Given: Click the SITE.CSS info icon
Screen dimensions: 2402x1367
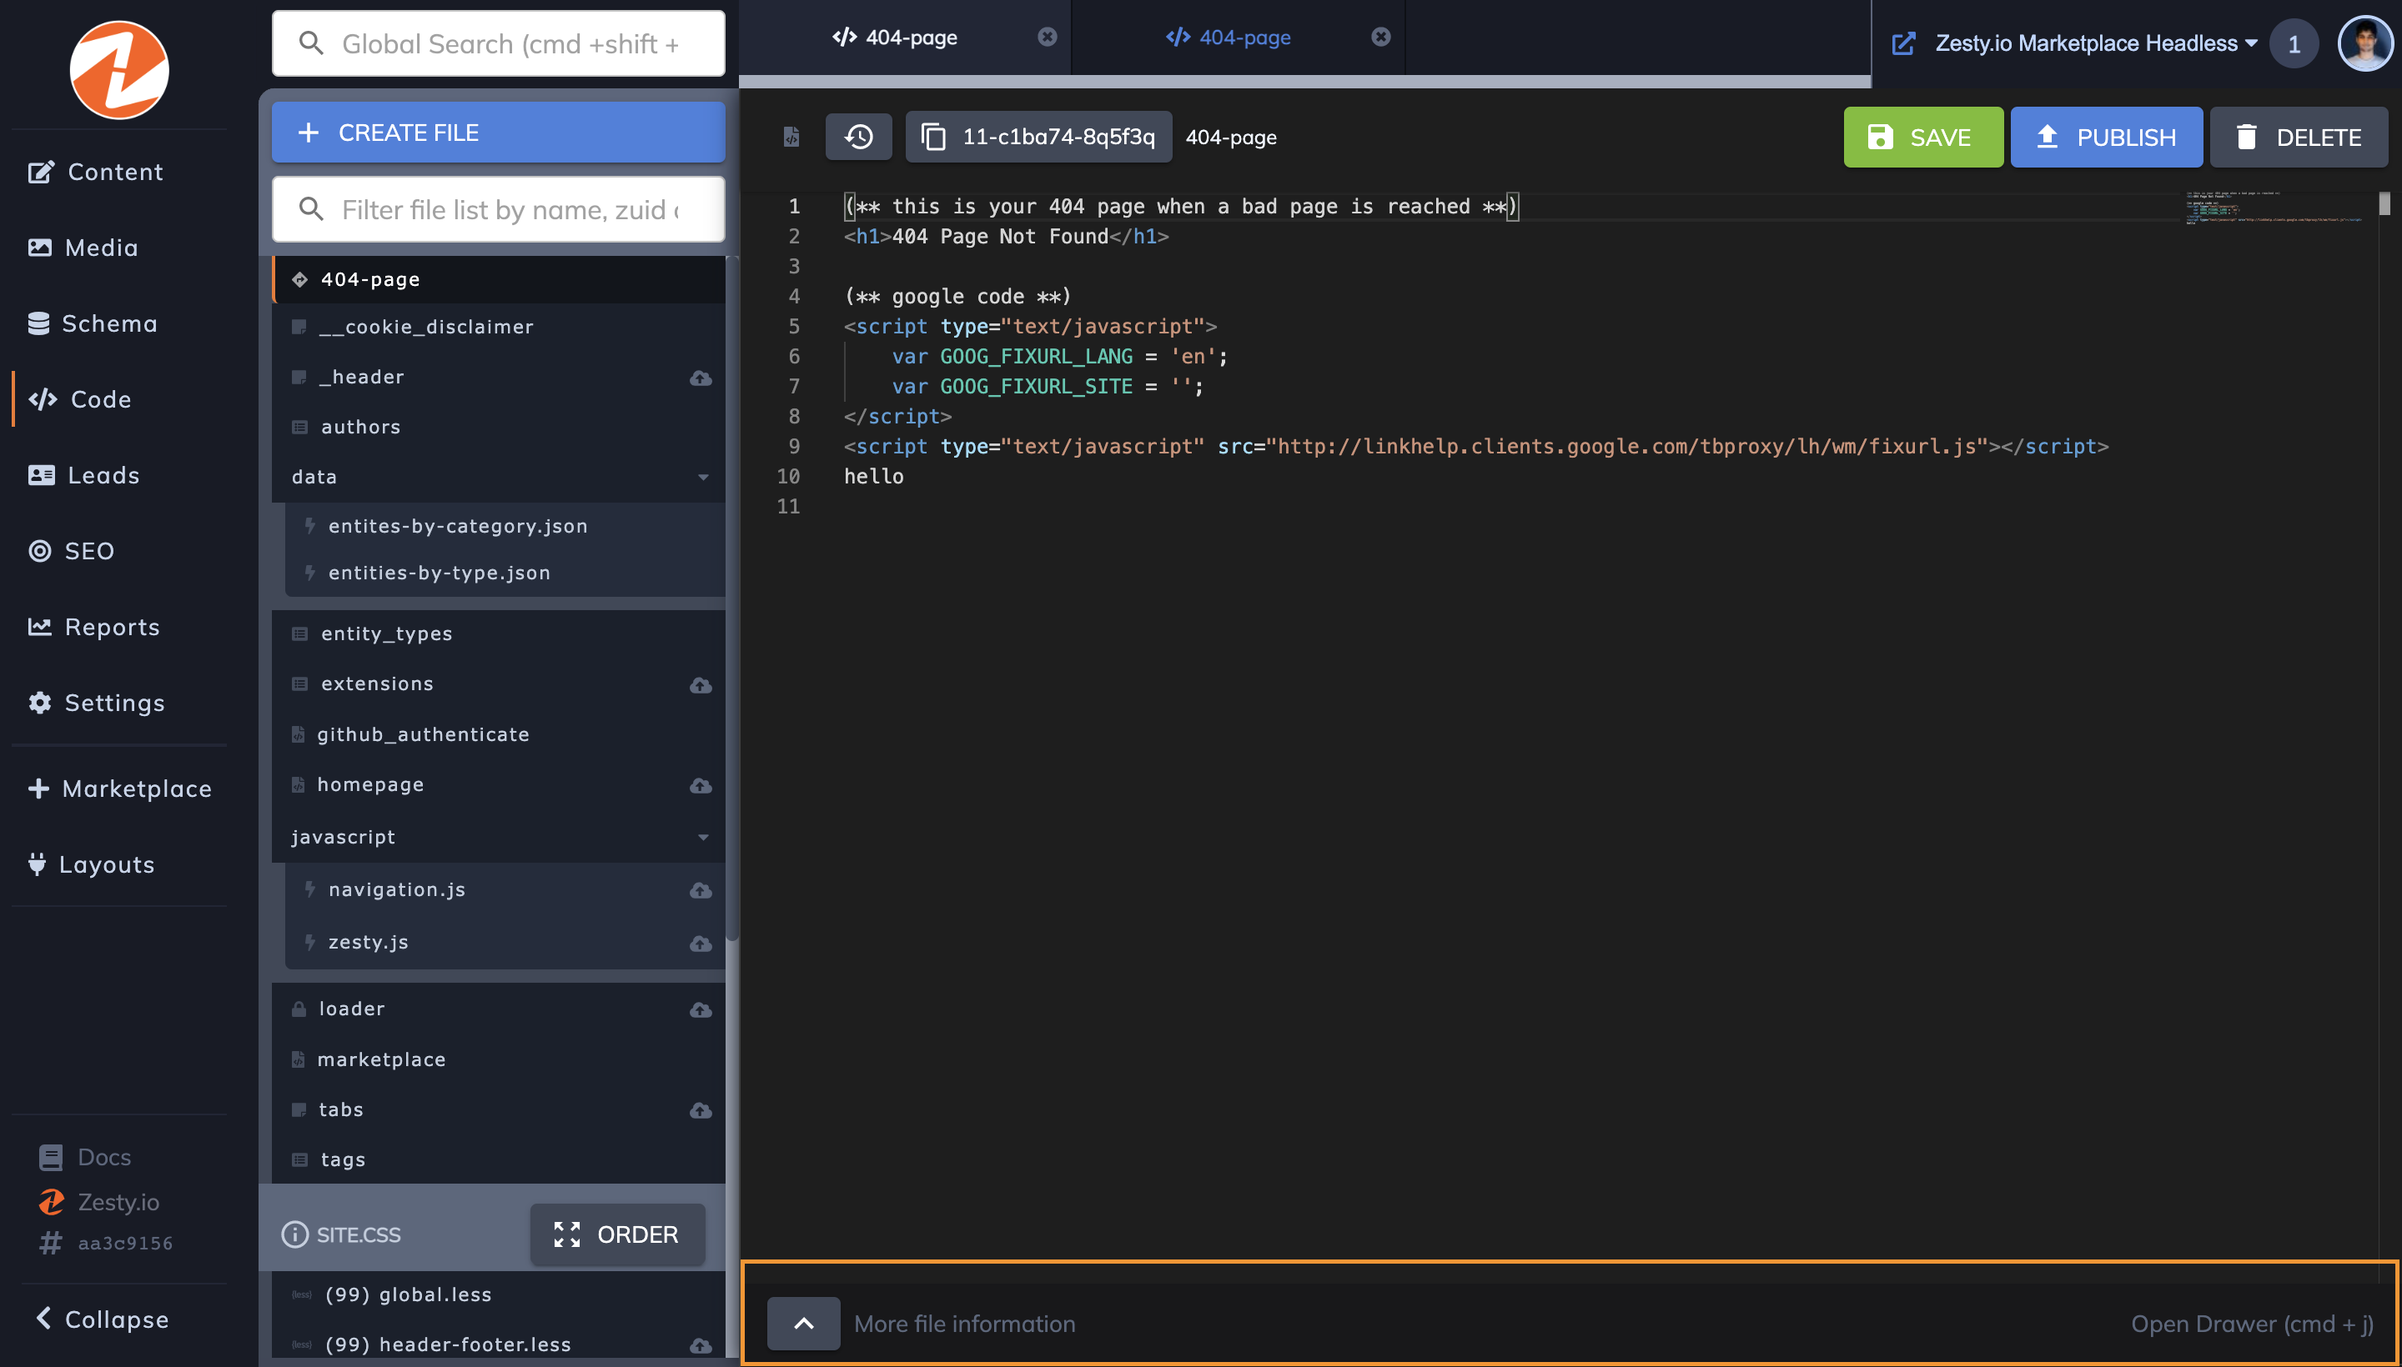Looking at the screenshot, I should (x=295, y=1234).
